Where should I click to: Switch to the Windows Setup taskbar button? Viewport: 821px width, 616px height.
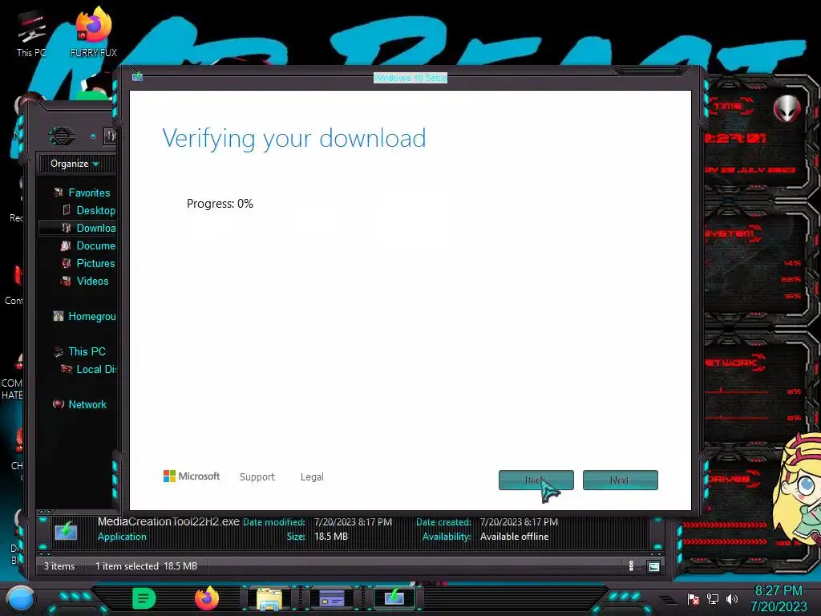pyautogui.click(x=394, y=598)
